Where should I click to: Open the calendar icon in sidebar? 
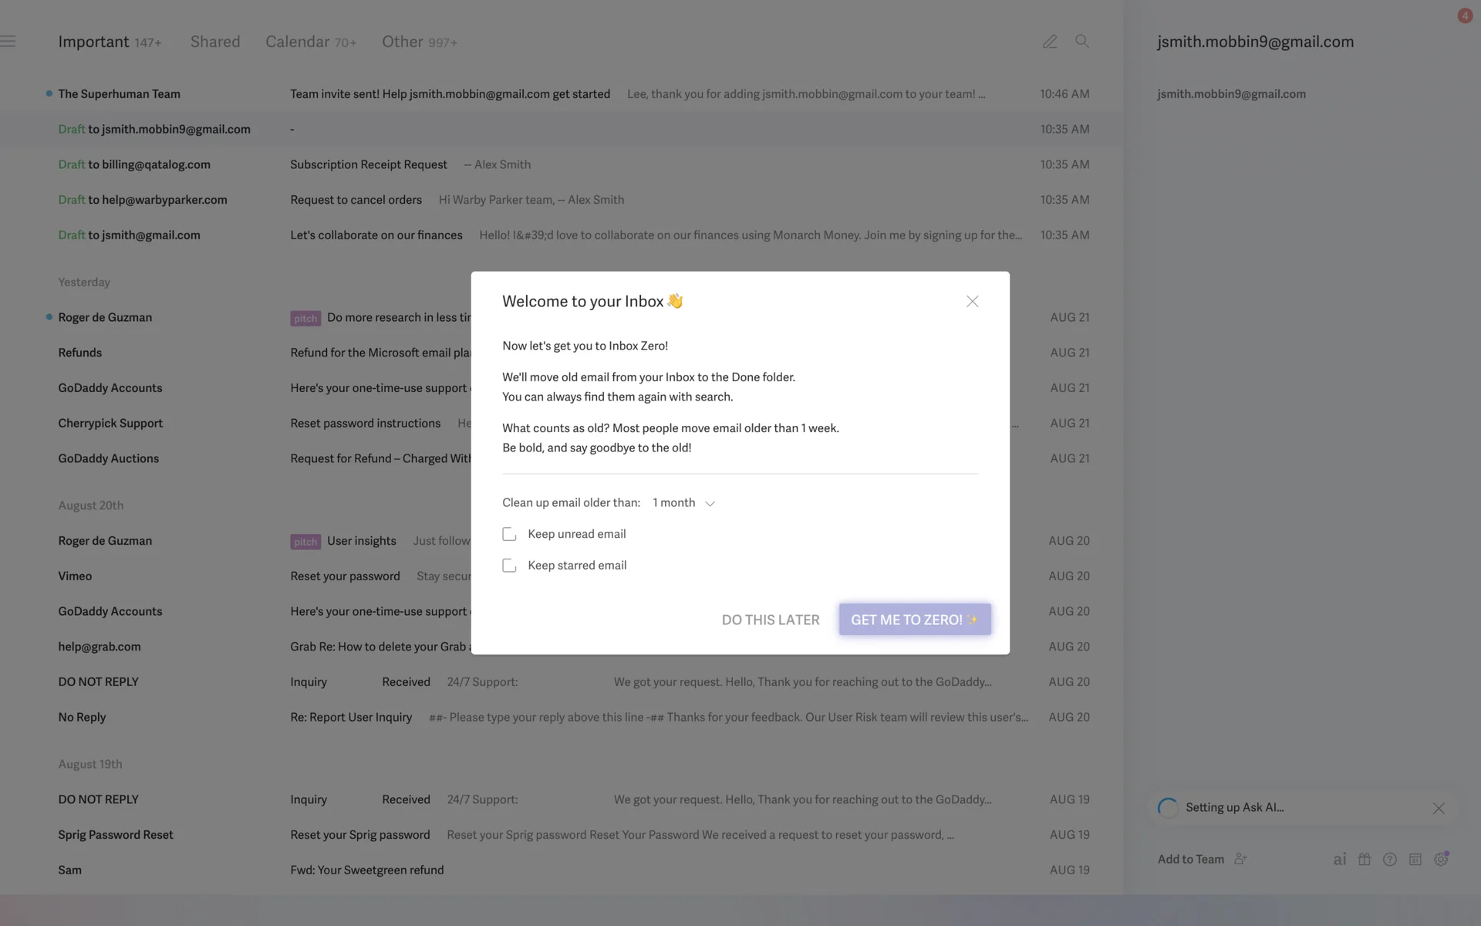(1415, 860)
